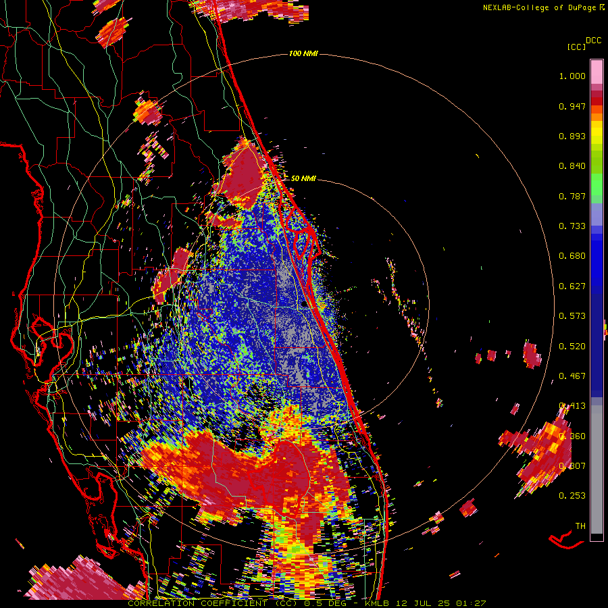This screenshot has width=608, height=608.
Task: Select the 0.840 scale value
Action: (x=572, y=166)
